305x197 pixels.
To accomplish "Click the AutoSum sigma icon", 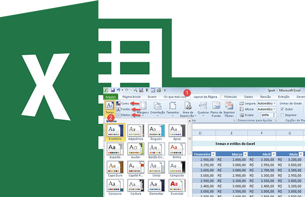I will click(147, 90).
